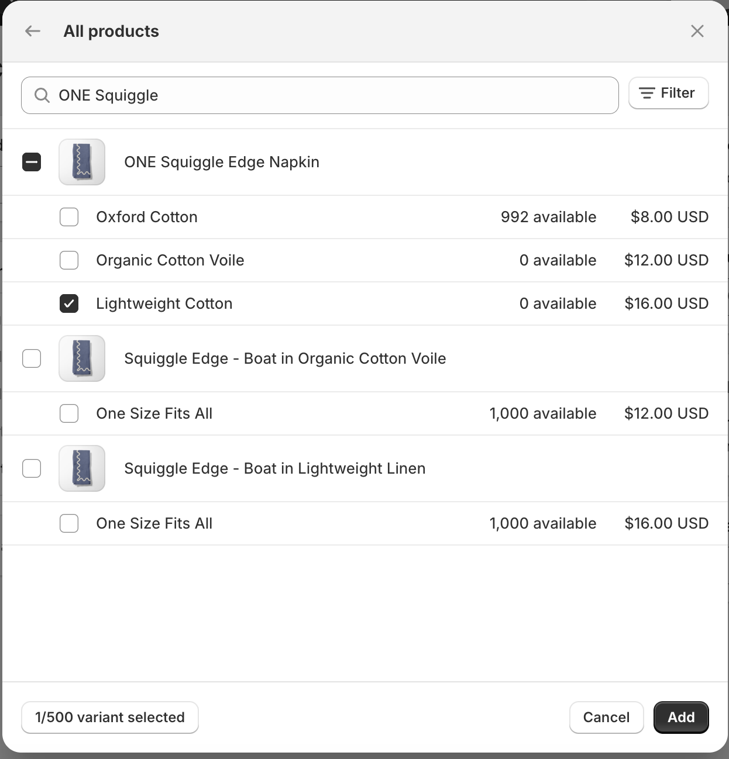729x759 pixels.
Task: Select Squiggle Edge - Boat in Organic Cotton Voile
Action: coord(32,358)
